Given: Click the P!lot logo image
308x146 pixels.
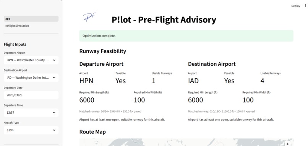Looking at the screenshot, I should (89, 17).
